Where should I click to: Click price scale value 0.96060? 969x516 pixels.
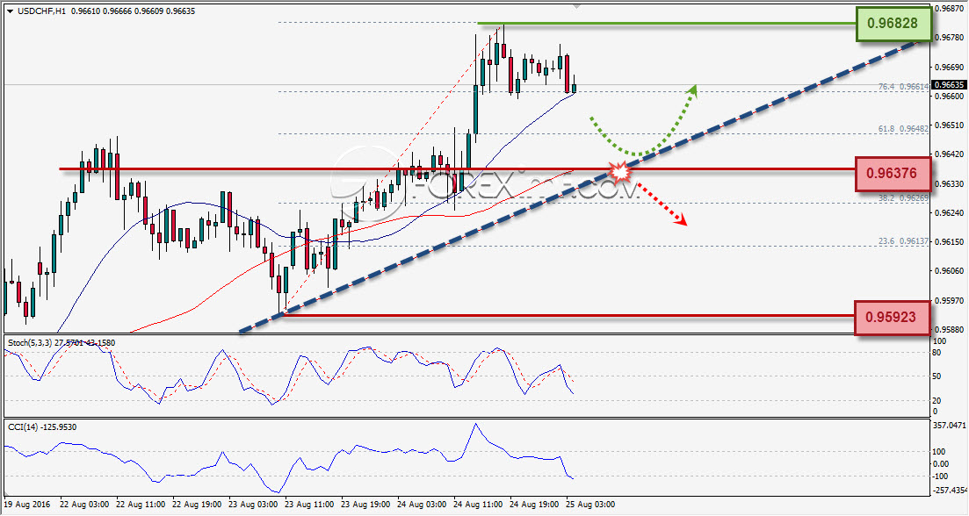click(x=950, y=271)
